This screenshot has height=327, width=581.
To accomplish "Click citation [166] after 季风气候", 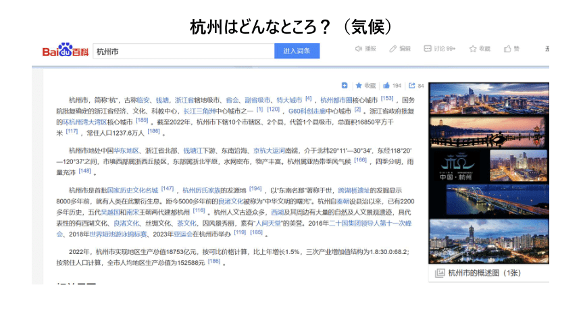I will click(360, 160).
